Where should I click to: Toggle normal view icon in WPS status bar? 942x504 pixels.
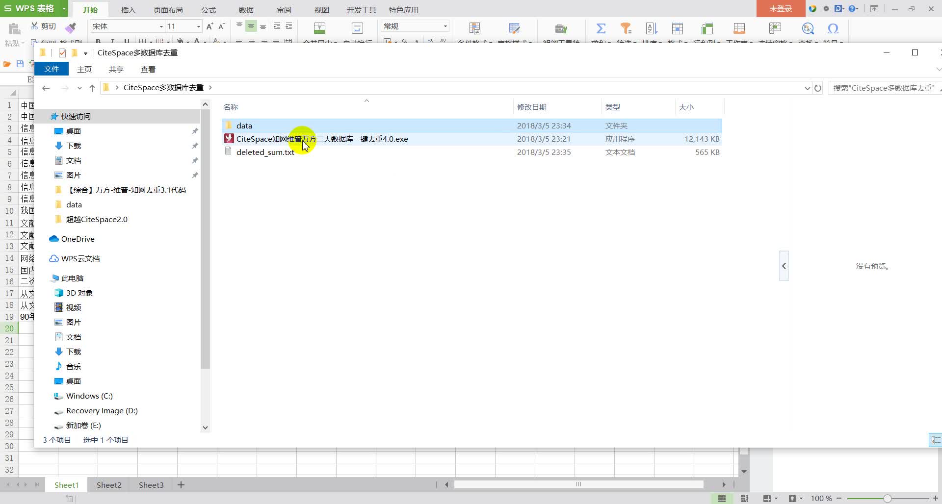click(722, 498)
